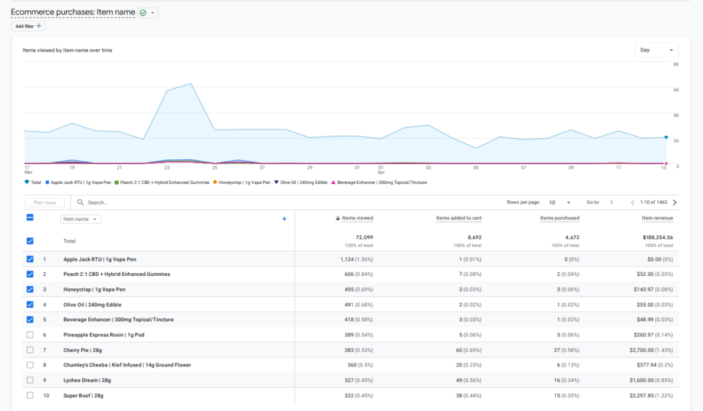The width and height of the screenshot is (703, 411).
Task: Click Honeycrisp orange diamond legend marker
Action: click(216, 183)
